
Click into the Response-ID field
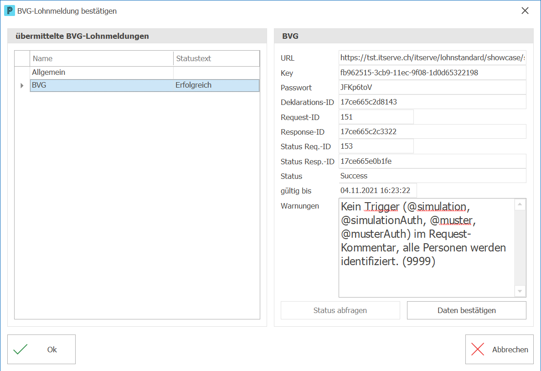point(433,131)
